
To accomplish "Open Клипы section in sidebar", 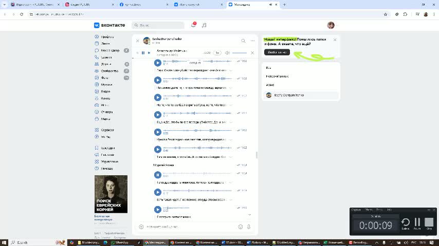I will [105, 98].
